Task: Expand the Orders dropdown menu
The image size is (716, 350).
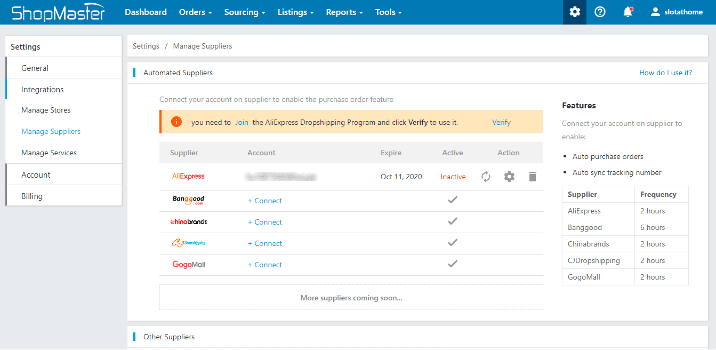Action: pos(195,12)
